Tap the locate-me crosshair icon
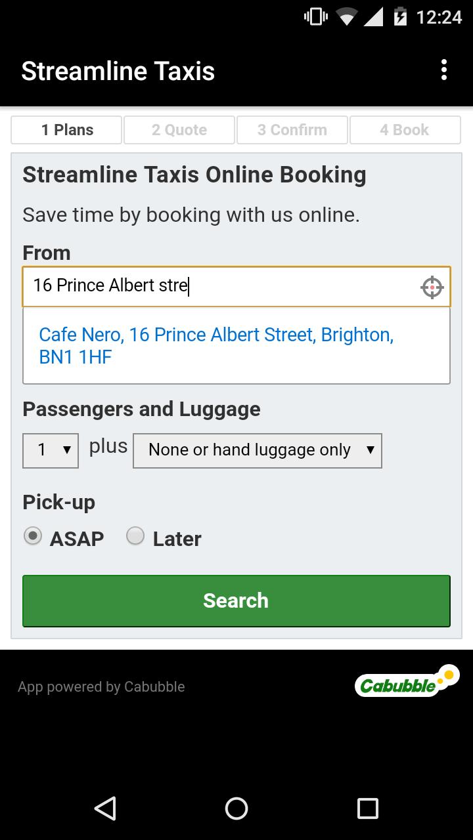473x840 pixels. (x=432, y=287)
